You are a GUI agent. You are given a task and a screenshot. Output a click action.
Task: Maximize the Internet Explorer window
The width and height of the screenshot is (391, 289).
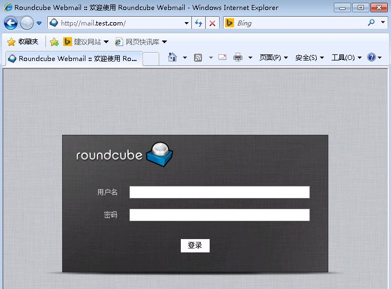(x=360, y=8)
